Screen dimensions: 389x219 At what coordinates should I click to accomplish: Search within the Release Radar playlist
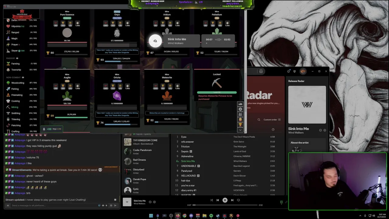(x=259, y=120)
